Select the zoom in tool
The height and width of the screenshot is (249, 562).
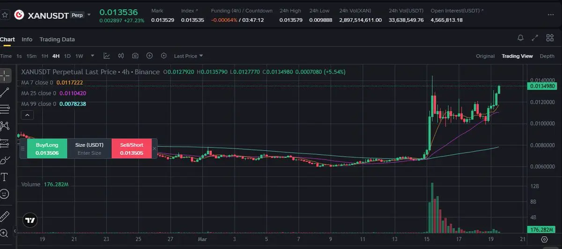click(5, 233)
